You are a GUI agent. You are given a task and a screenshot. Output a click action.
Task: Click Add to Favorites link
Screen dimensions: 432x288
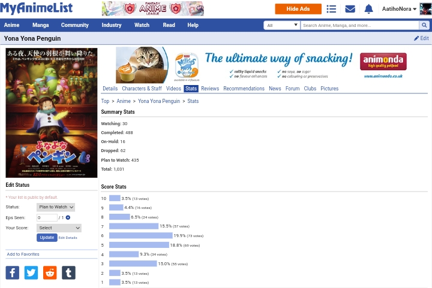click(23, 254)
